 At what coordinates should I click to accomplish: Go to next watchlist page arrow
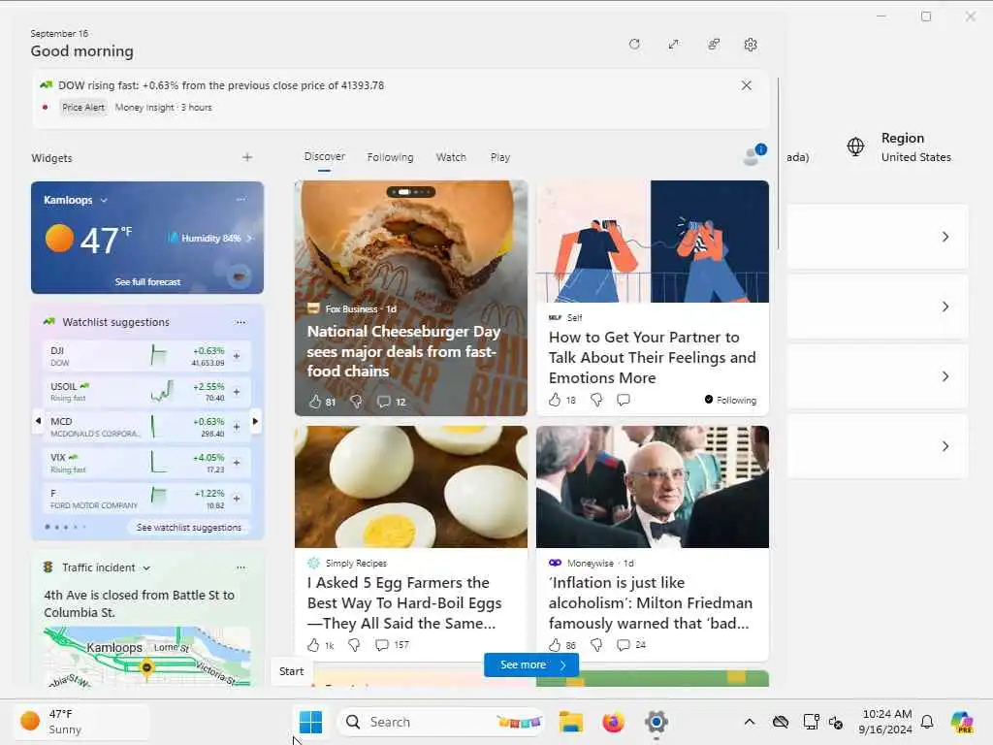(x=255, y=421)
